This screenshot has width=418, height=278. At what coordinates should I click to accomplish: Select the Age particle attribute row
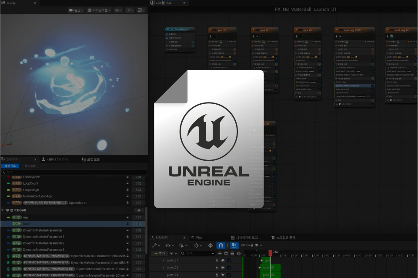pyautogui.click(x=73, y=217)
